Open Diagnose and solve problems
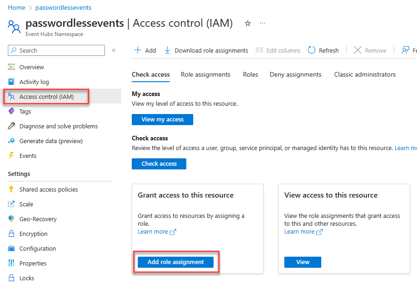The width and height of the screenshot is (417, 289). point(58,126)
